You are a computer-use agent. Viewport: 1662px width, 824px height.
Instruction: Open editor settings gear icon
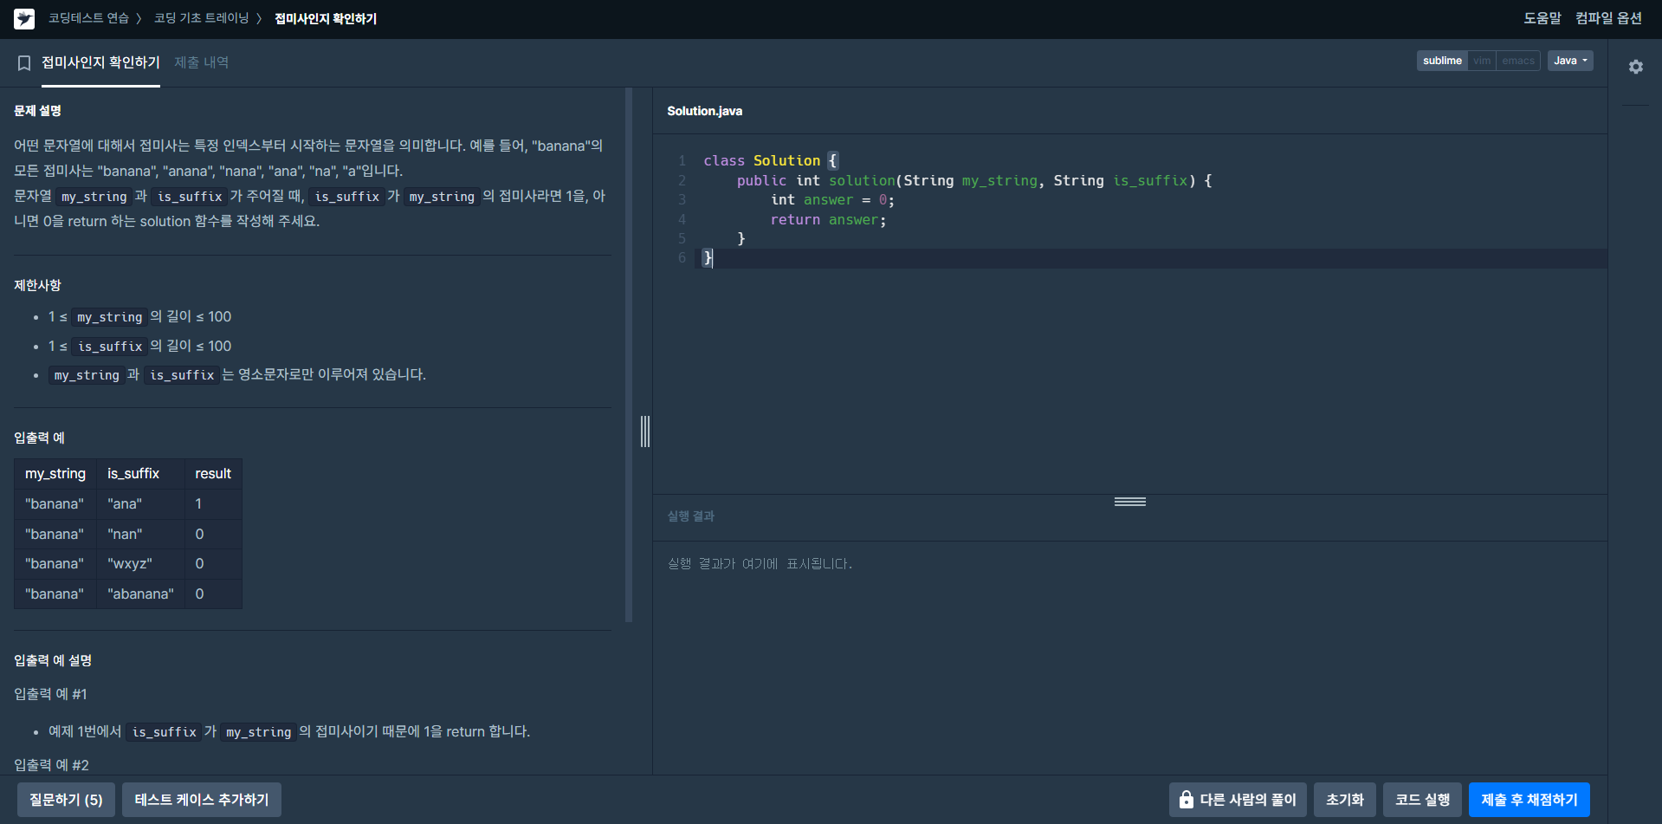(x=1635, y=67)
